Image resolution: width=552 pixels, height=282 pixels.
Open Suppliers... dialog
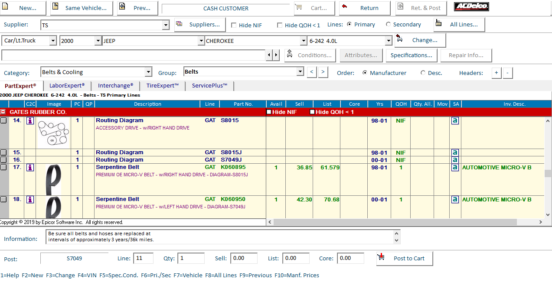point(200,25)
